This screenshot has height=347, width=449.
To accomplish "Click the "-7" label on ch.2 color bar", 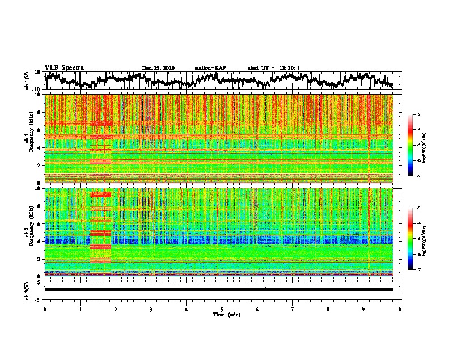I will (x=418, y=269).
